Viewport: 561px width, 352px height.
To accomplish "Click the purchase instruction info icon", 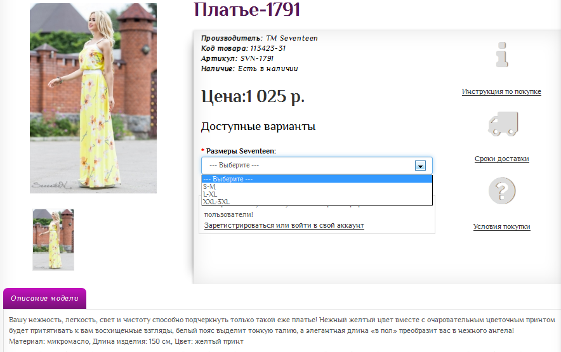I will [x=502, y=55].
